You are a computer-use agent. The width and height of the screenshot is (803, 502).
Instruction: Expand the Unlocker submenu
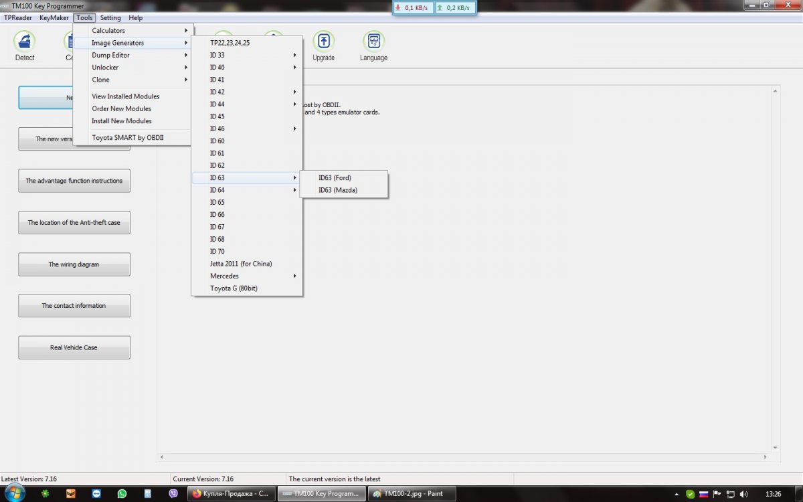coord(133,68)
